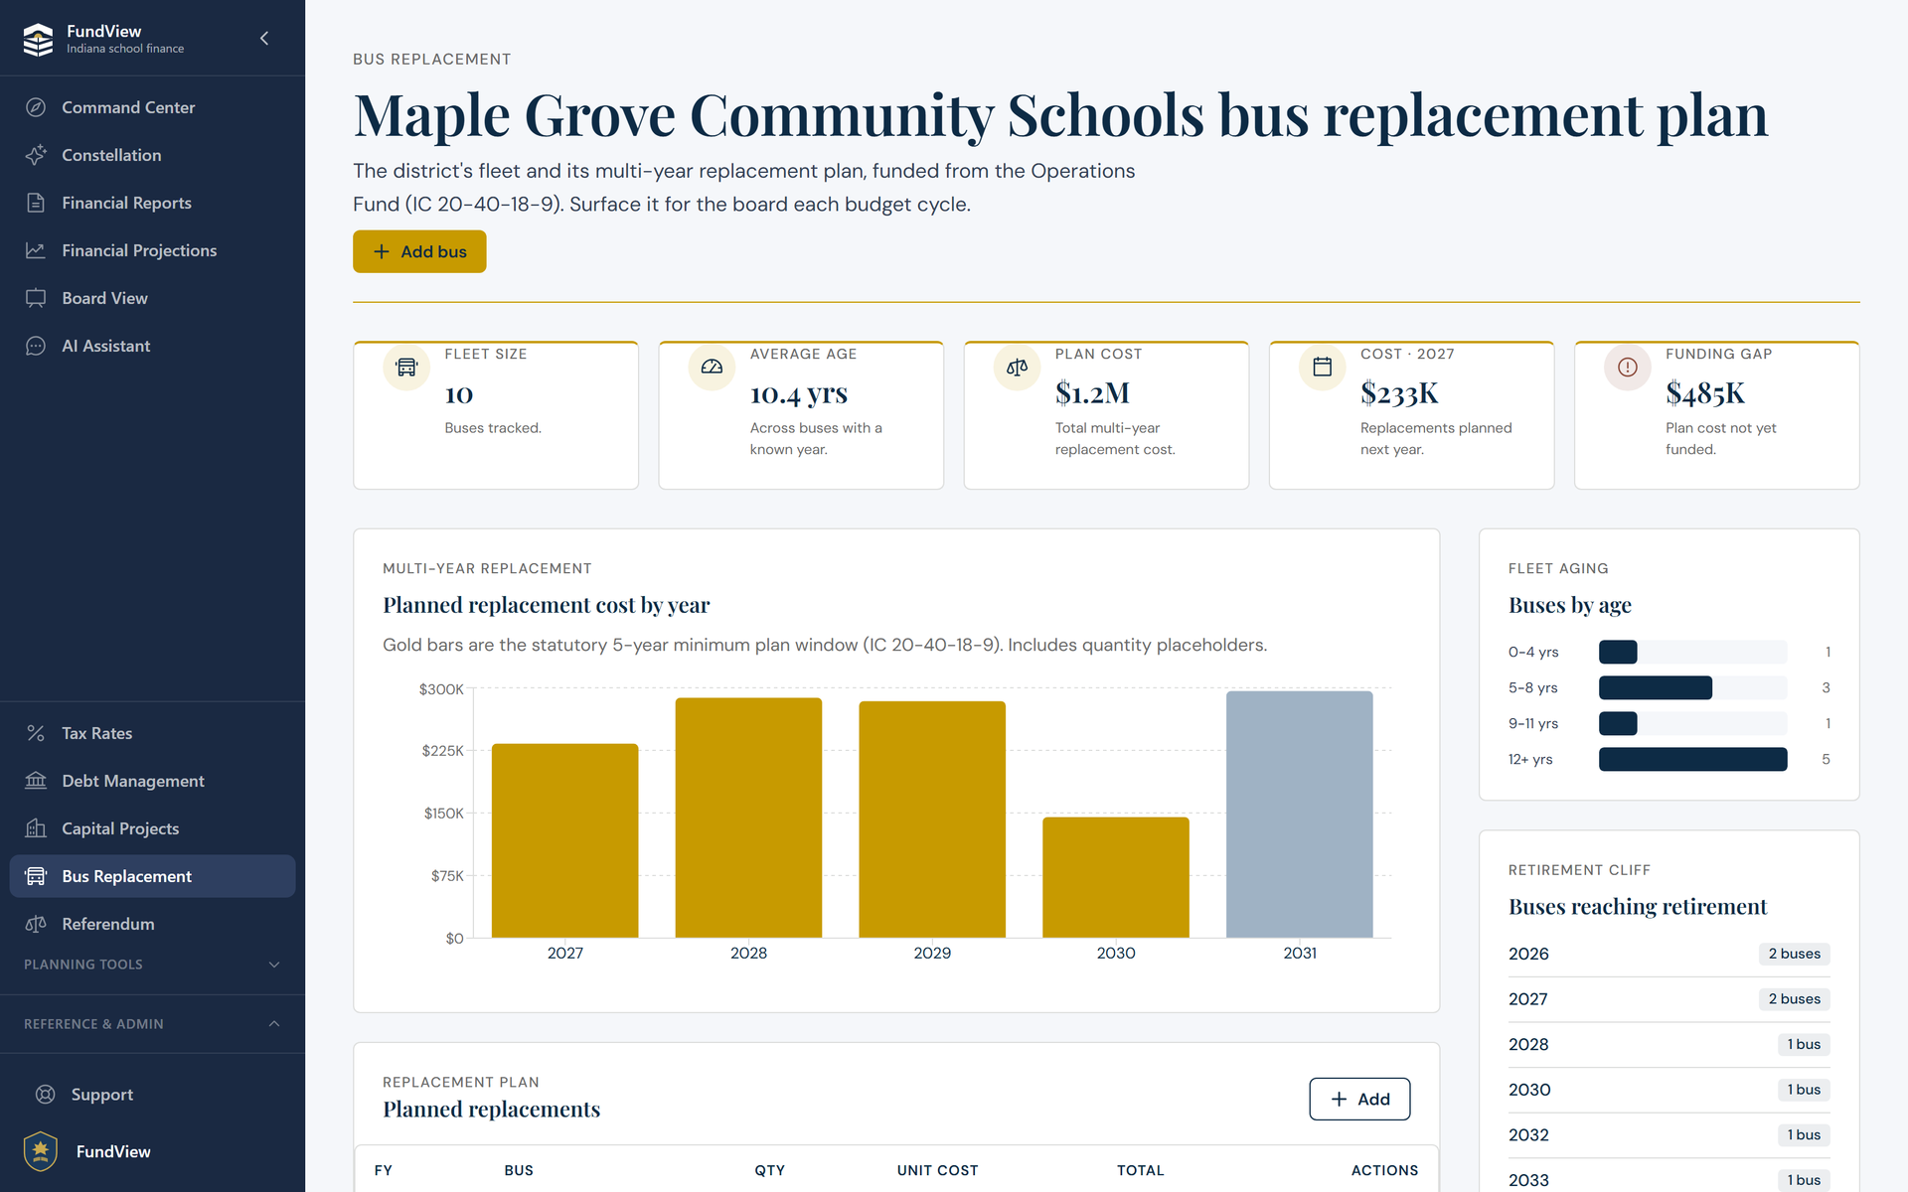
Task: Click the FundView shield badge icon
Action: click(x=41, y=1151)
